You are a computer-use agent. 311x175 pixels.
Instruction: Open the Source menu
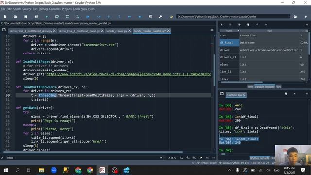click(27, 9)
